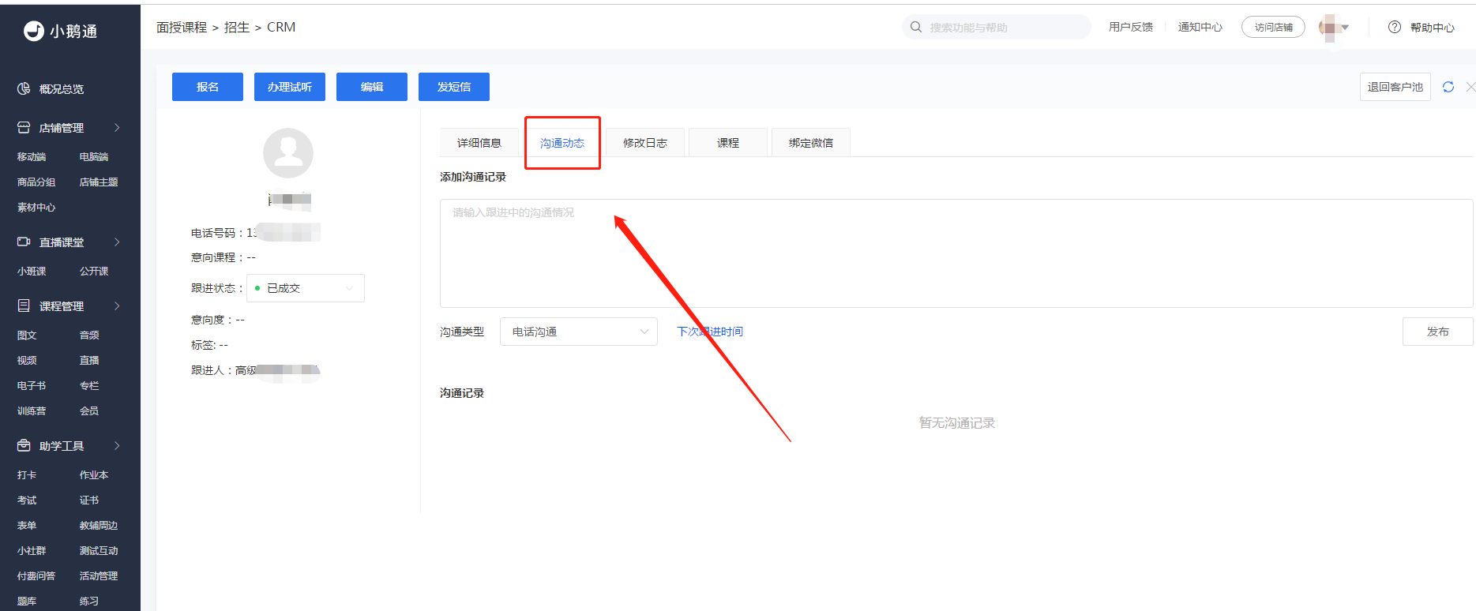
Task: Click the communication record text area
Action: pos(956,253)
